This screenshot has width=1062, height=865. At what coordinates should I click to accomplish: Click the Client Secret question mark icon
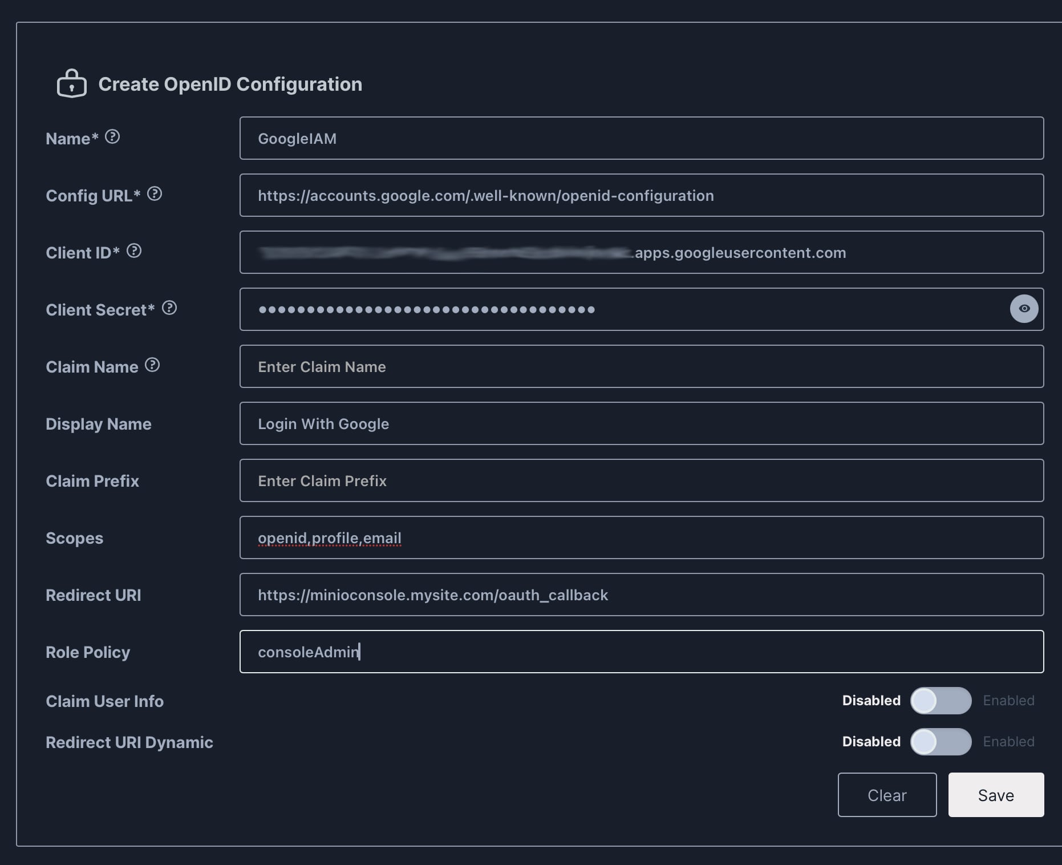pos(169,307)
